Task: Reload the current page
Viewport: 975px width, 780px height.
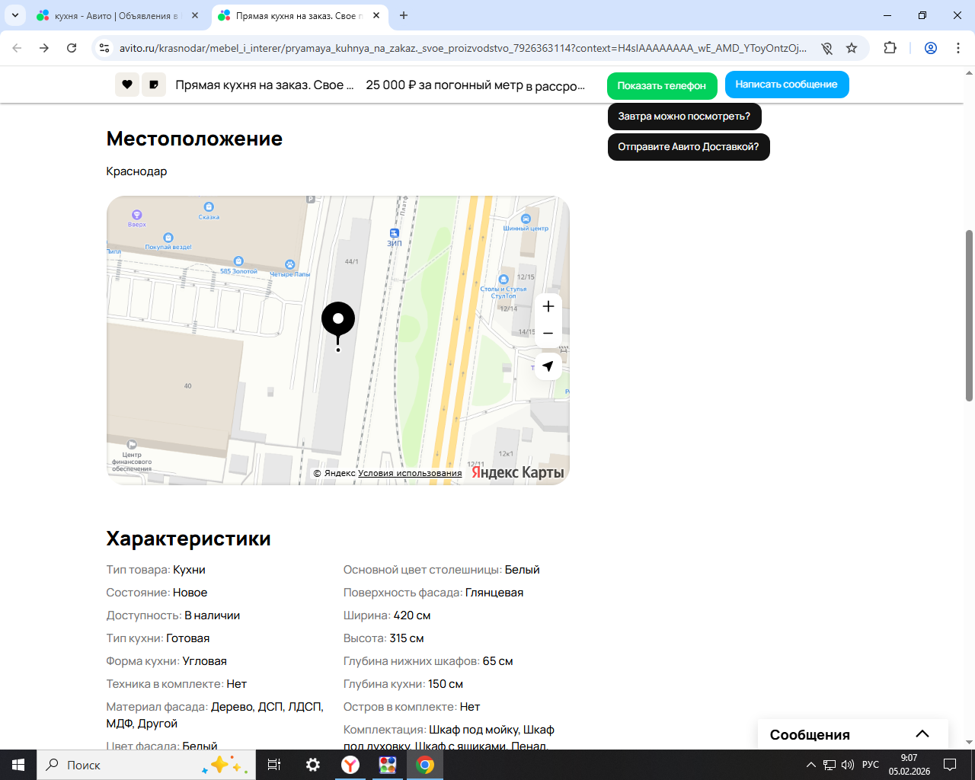Action: [x=72, y=48]
